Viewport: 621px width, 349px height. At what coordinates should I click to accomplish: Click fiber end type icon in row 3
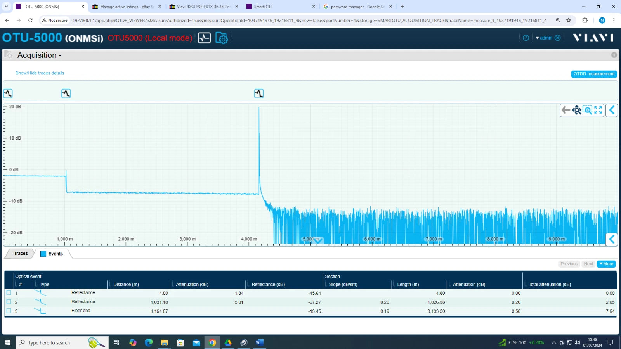[x=40, y=311]
